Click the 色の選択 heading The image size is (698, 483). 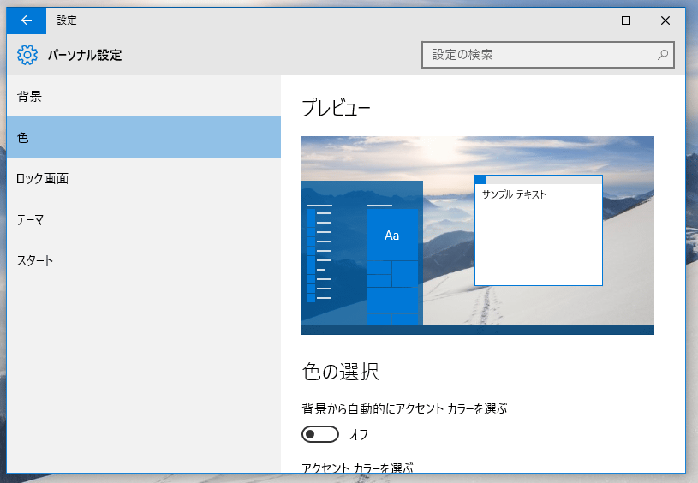point(341,372)
